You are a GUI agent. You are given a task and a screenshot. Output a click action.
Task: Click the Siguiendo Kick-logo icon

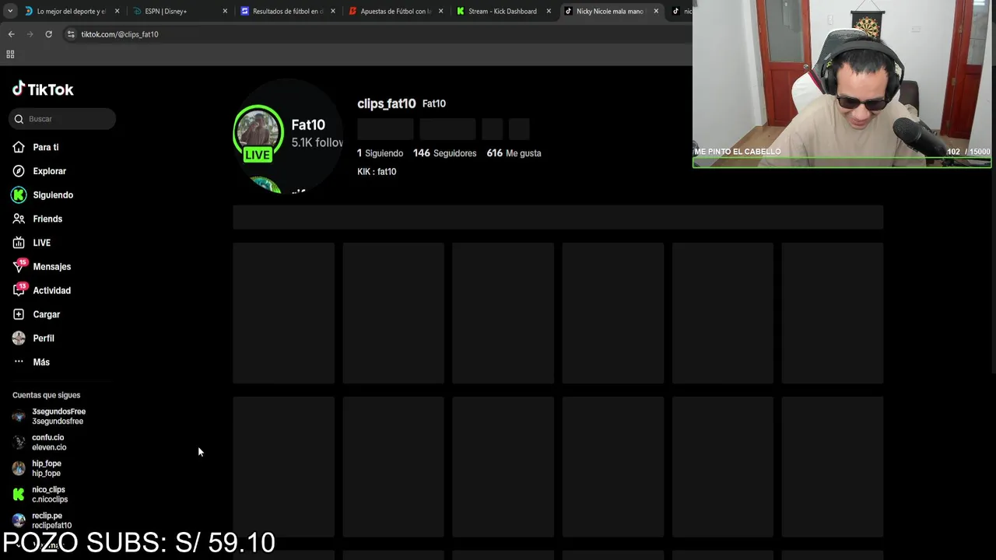pyautogui.click(x=19, y=195)
